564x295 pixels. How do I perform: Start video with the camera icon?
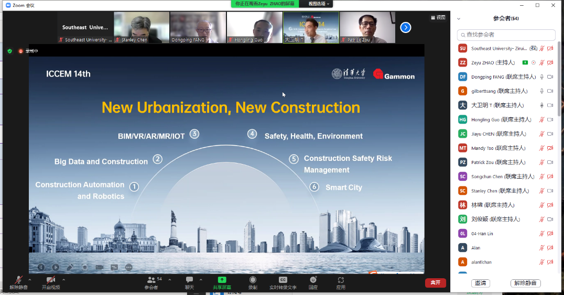pos(51,280)
